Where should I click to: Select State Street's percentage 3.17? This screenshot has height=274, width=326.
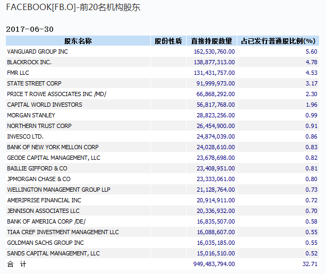click(311, 83)
